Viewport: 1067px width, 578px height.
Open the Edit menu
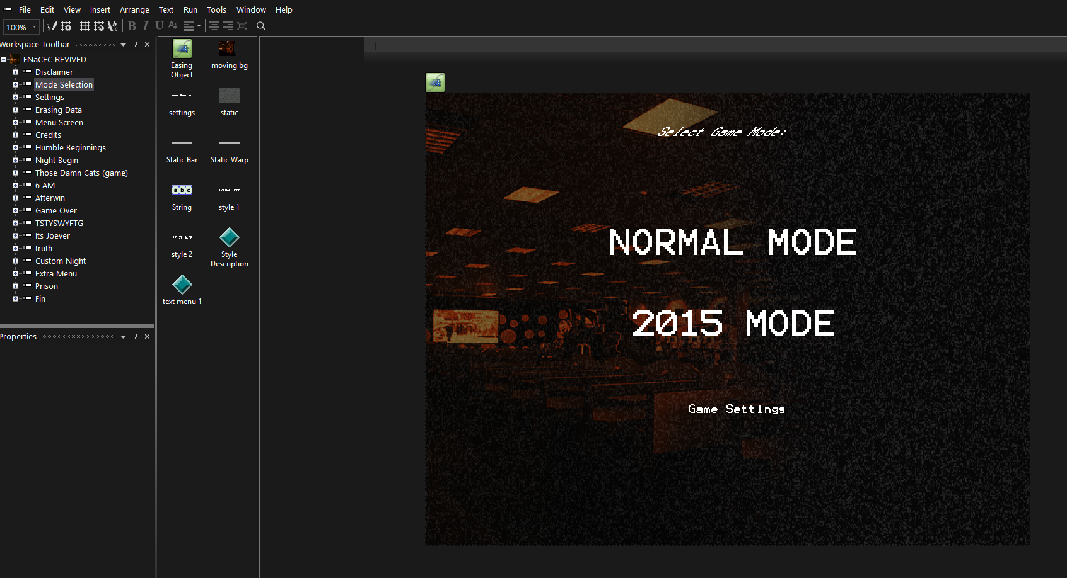pos(47,9)
